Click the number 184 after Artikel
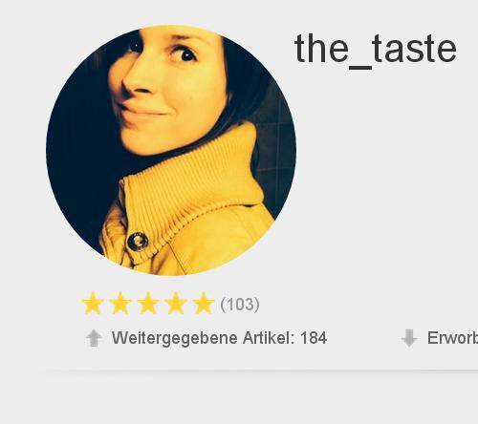The image size is (478, 424). pyautogui.click(x=314, y=338)
